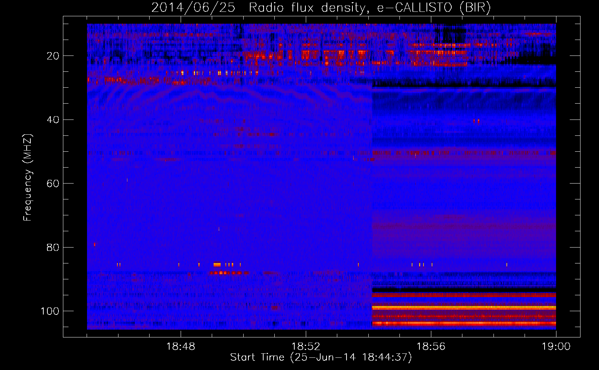
Task: Click the '100' frequency tick label
Action: [50, 311]
